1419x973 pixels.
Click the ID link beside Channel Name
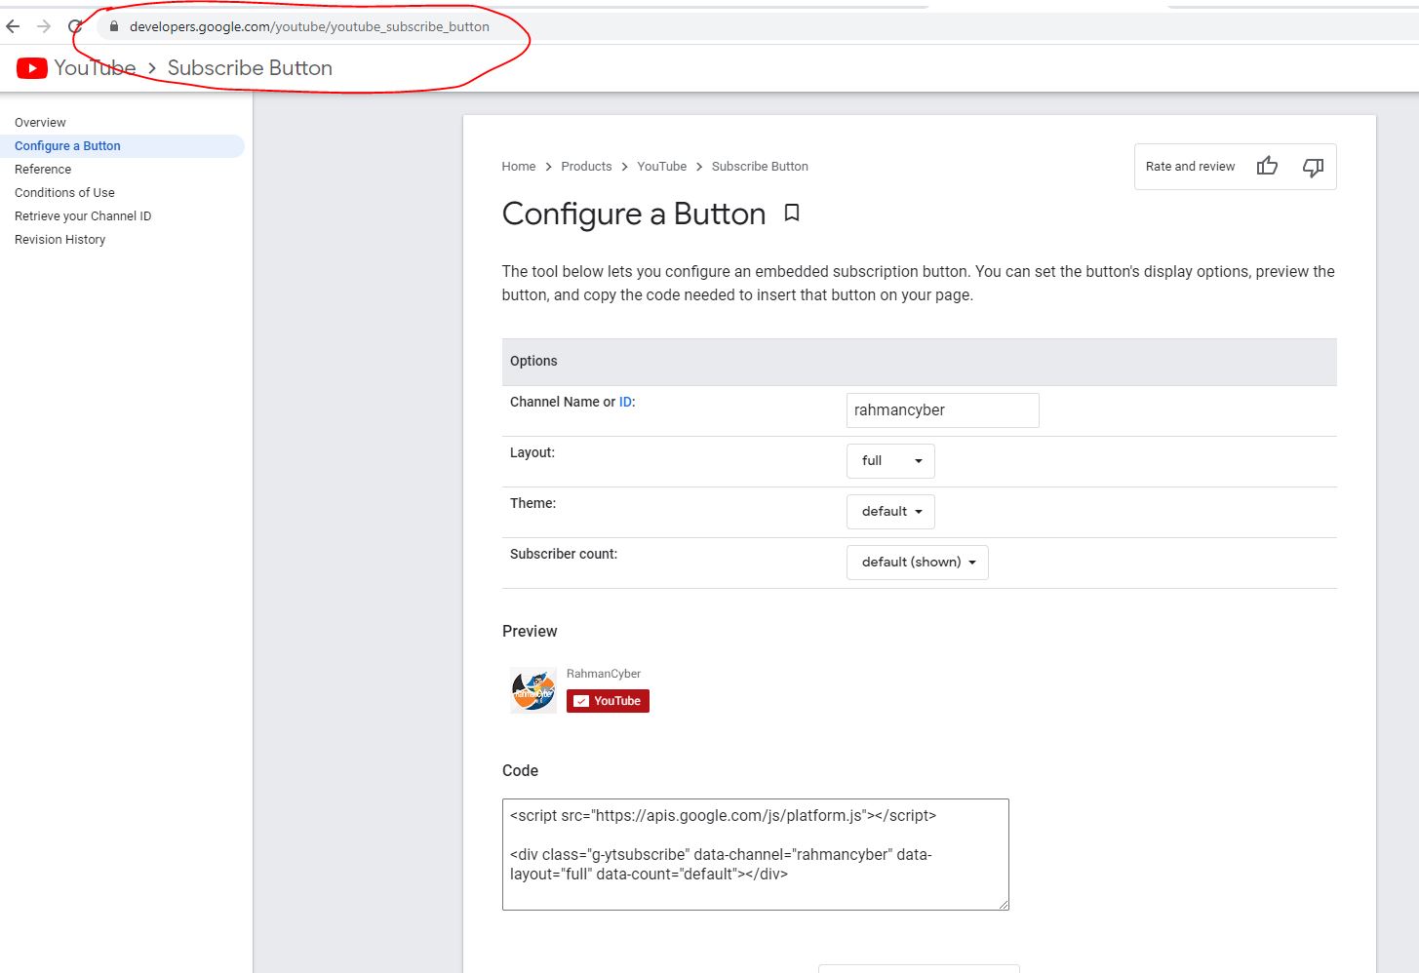click(625, 402)
